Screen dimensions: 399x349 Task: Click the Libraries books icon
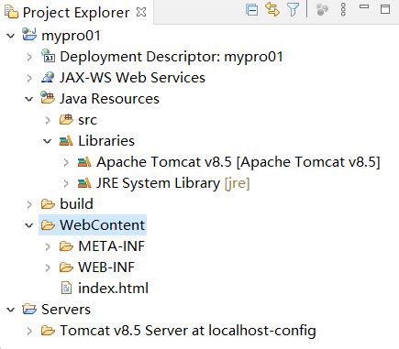(x=66, y=141)
